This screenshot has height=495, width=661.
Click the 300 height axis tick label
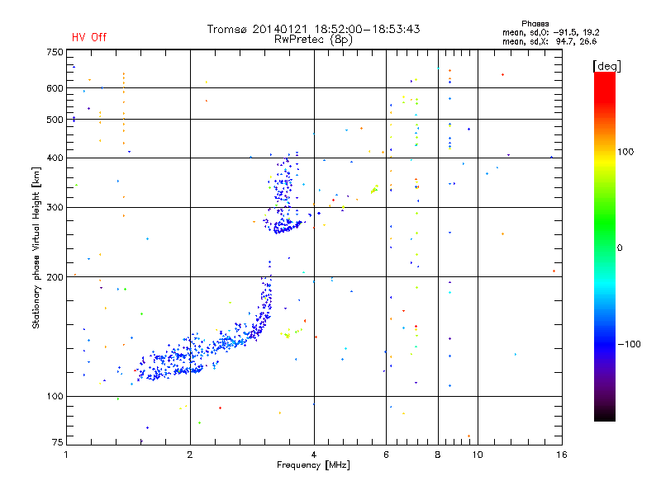point(55,207)
